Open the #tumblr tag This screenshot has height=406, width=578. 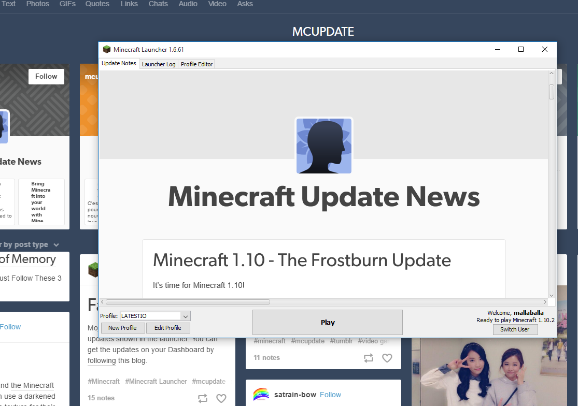click(x=341, y=341)
